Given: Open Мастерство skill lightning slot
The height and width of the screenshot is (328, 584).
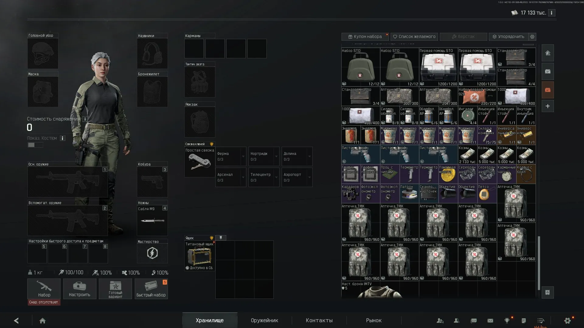Looking at the screenshot, I should (x=152, y=253).
